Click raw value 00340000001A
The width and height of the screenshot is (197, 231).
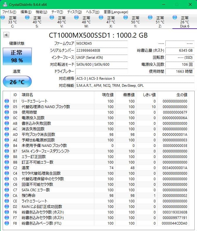[x=175, y=168]
